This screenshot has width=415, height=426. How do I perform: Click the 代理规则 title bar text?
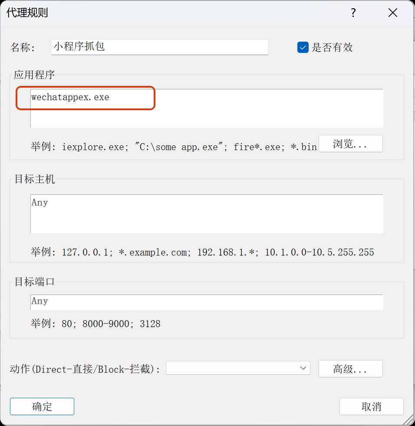27,13
